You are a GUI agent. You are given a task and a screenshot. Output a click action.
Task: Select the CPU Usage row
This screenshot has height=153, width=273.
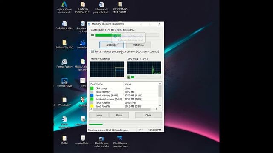click(x=124, y=88)
